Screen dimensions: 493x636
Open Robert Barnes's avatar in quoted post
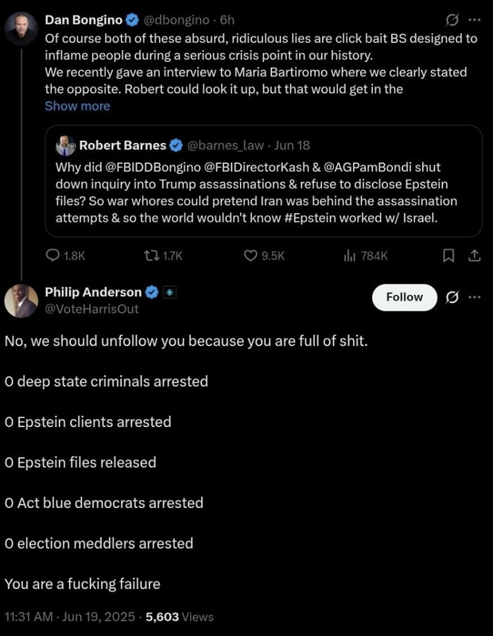[64, 145]
